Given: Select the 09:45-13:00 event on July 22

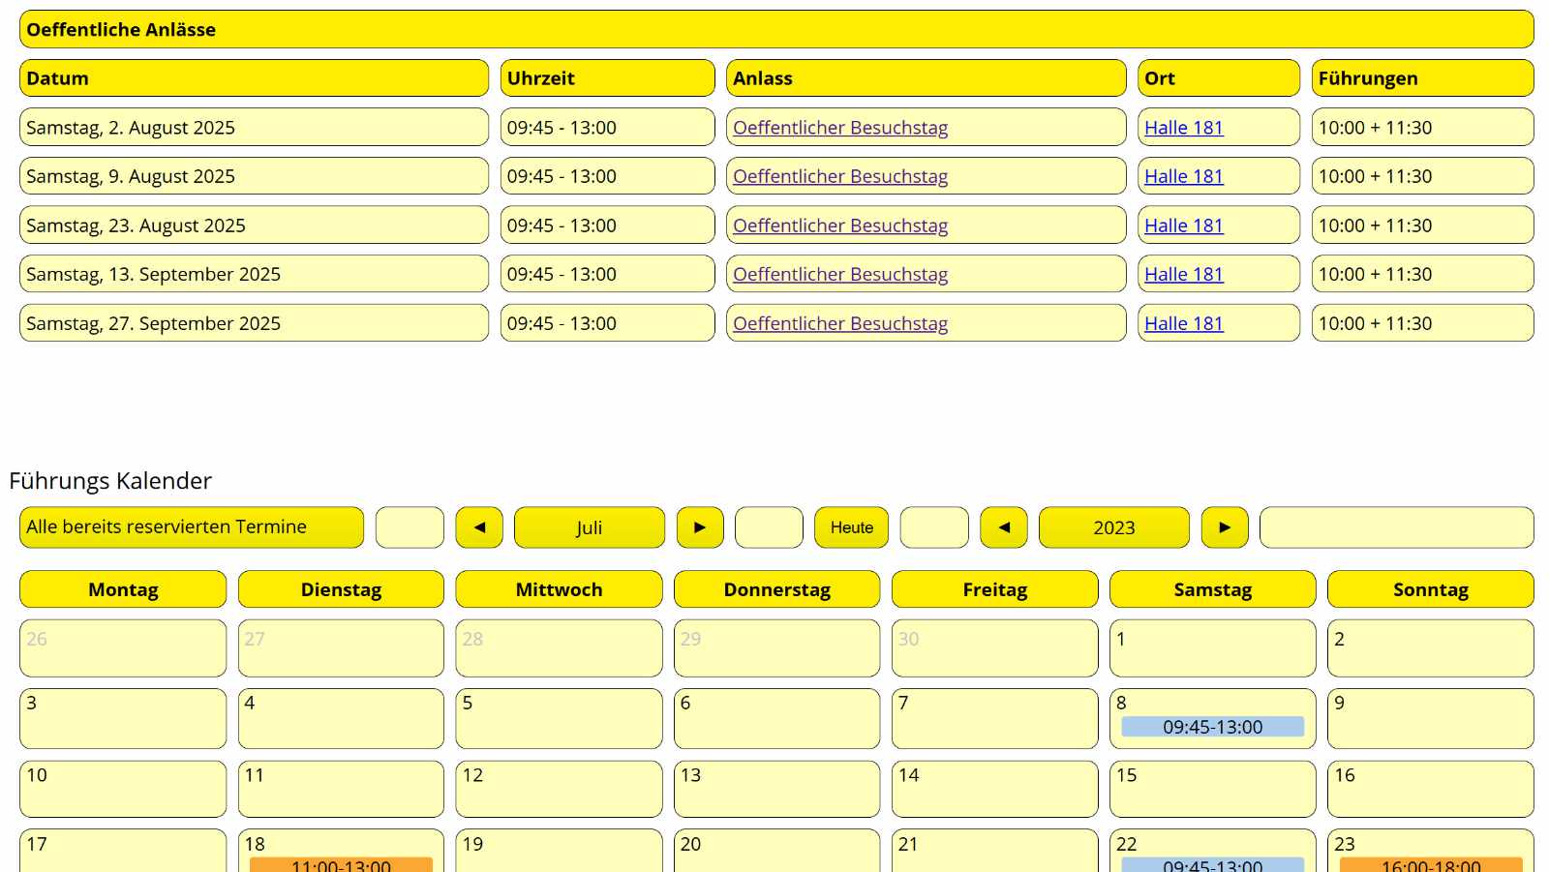Looking at the screenshot, I should 1212,864.
